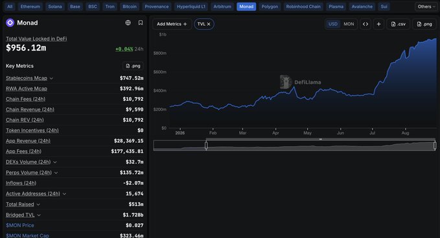
Task: Click the +0.04% 24h change
Action: pos(124,49)
